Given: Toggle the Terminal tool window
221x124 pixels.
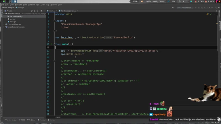Looking at the screenshot, I should (41, 120).
